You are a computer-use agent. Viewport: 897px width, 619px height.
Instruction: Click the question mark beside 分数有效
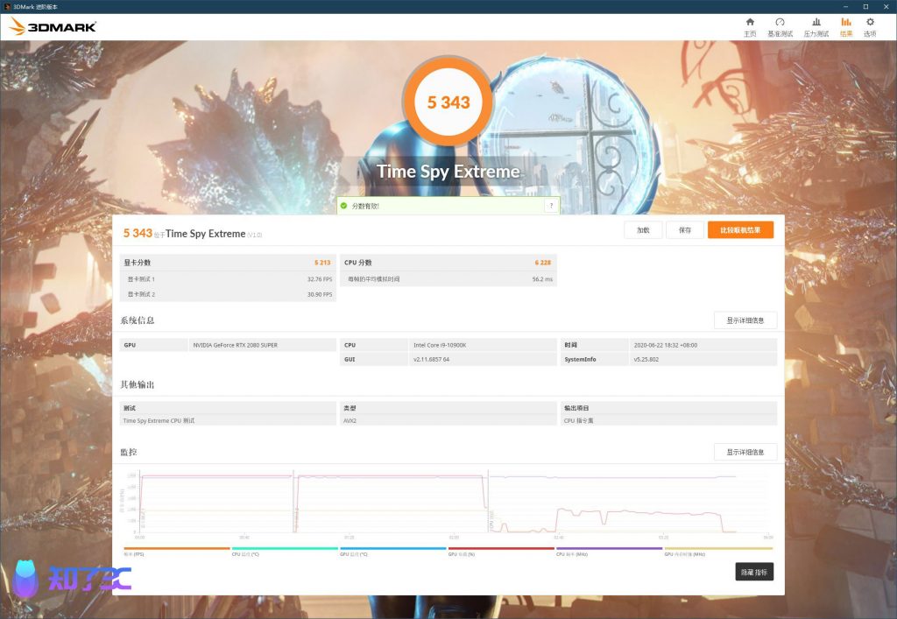tap(552, 206)
